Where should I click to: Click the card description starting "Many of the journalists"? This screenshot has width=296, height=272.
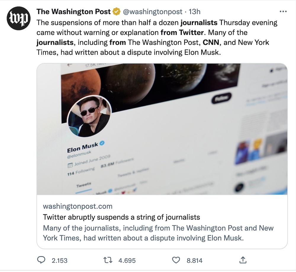(158, 233)
